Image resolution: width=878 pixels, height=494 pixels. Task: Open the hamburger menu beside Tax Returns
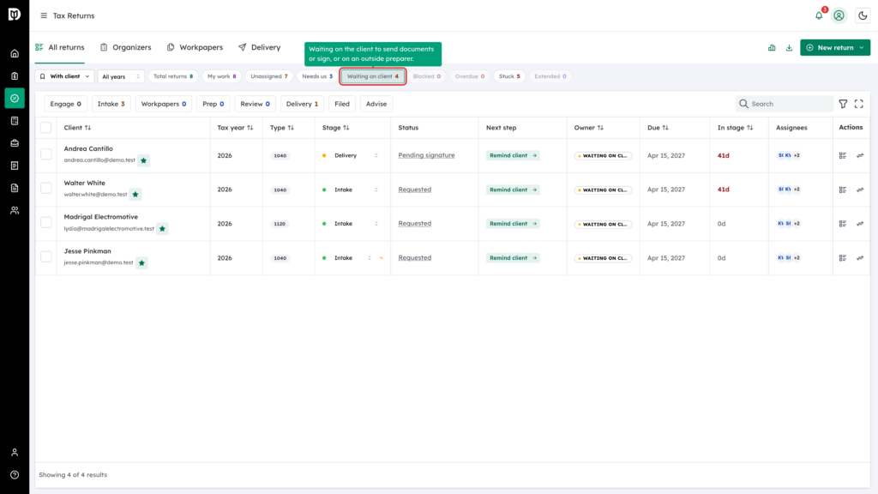click(x=44, y=15)
